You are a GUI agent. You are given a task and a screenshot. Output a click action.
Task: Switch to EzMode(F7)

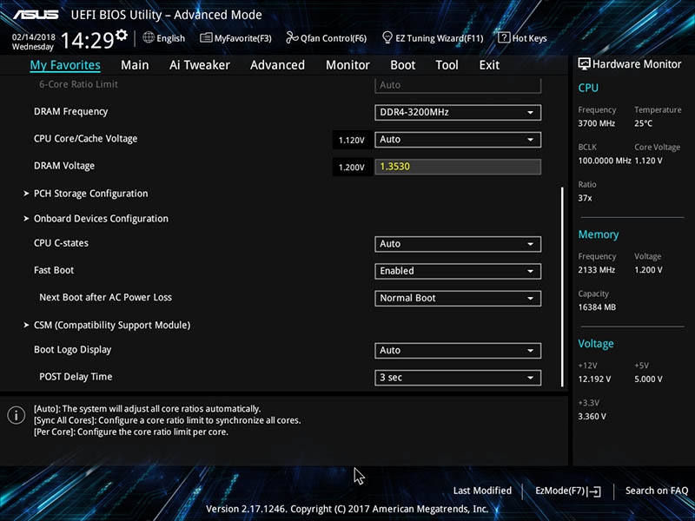click(568, 491)
